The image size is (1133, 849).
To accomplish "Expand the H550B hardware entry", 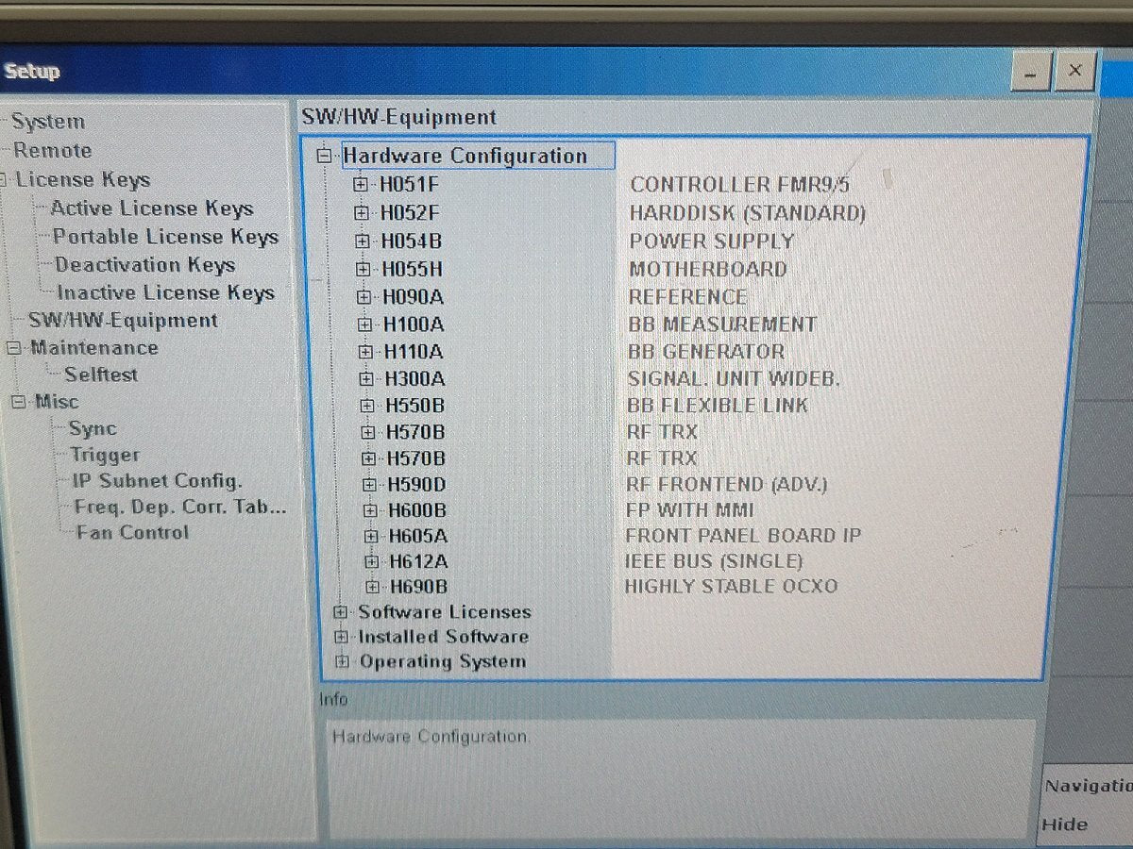I will tap(368, 406).
